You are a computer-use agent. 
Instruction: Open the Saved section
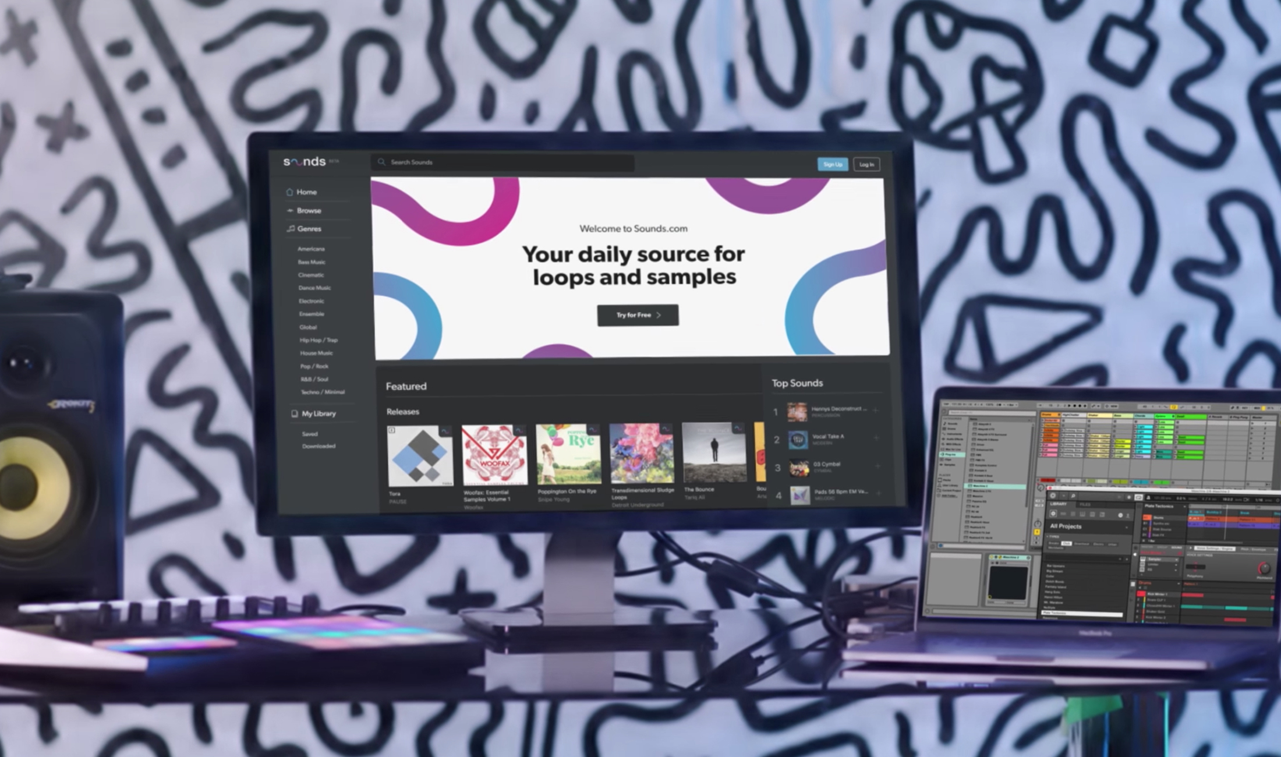[x=310, y=434]
